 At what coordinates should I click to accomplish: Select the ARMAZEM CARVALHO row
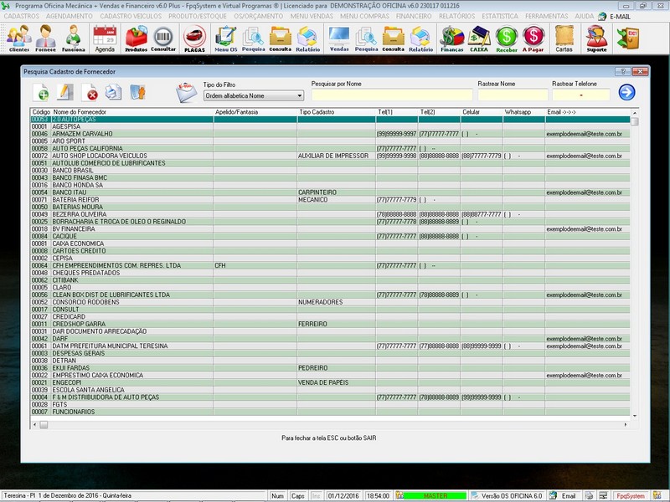[330, 134]
